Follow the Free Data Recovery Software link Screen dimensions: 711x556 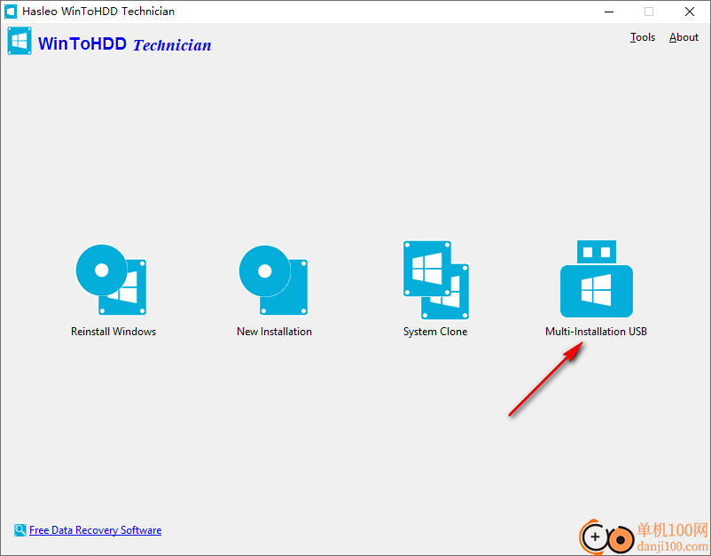pyautogui.click(x=95, y=530)
